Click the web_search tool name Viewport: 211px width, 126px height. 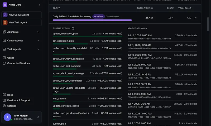tap(59, 98)
